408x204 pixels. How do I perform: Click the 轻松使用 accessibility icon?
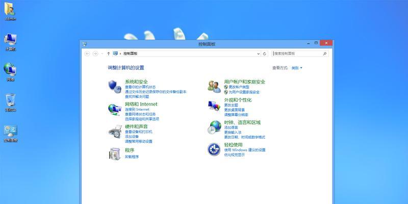point(214,149)
